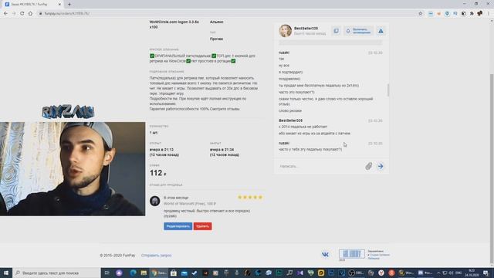Focus the chat message input field
The image size is (494, 278).
(x=320, y=166)
